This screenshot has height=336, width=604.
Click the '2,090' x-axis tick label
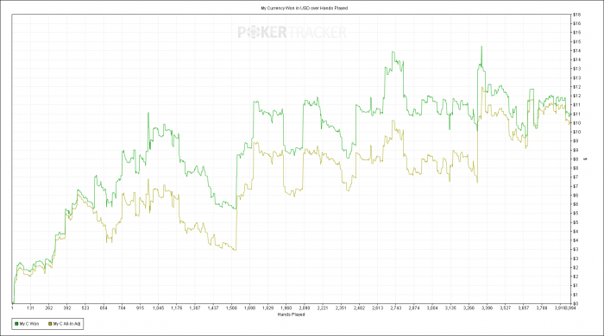[305, 308]
